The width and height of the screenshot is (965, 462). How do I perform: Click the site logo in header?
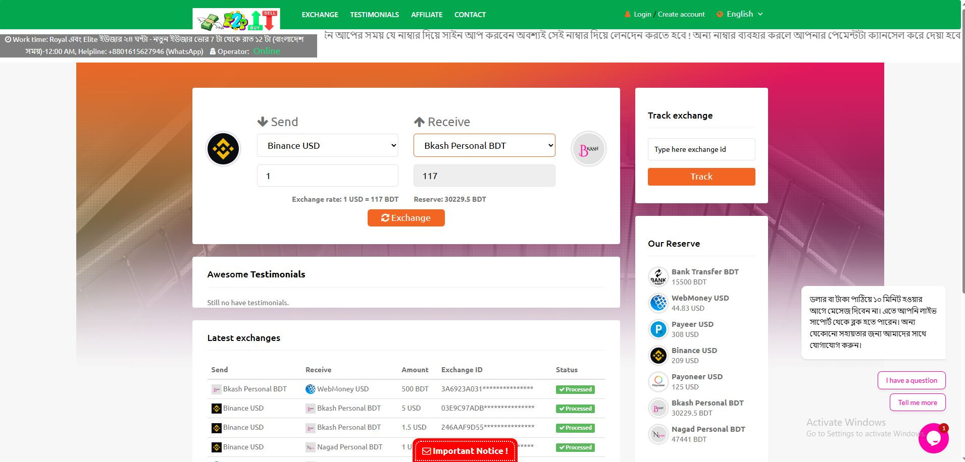point(236,20)
